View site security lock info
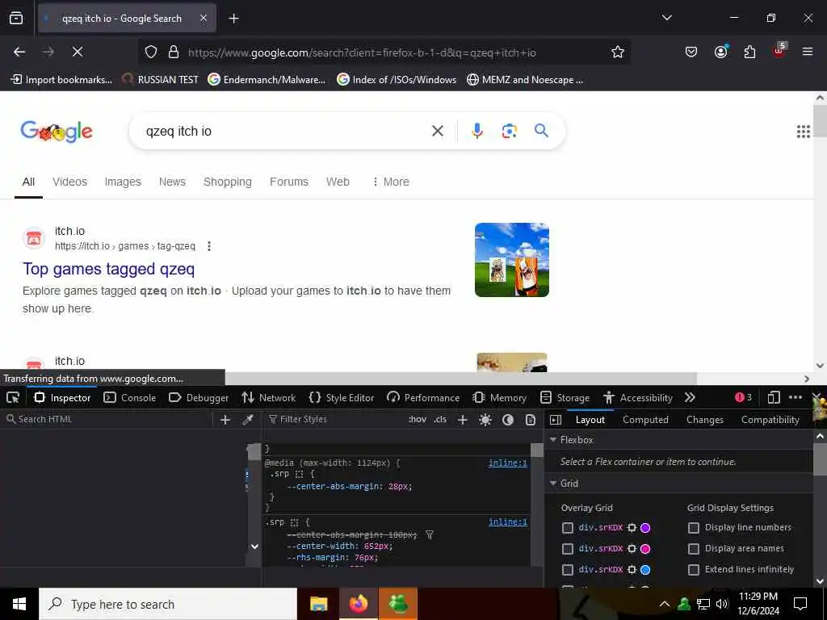Screen dimensions: 827x620 173,52
